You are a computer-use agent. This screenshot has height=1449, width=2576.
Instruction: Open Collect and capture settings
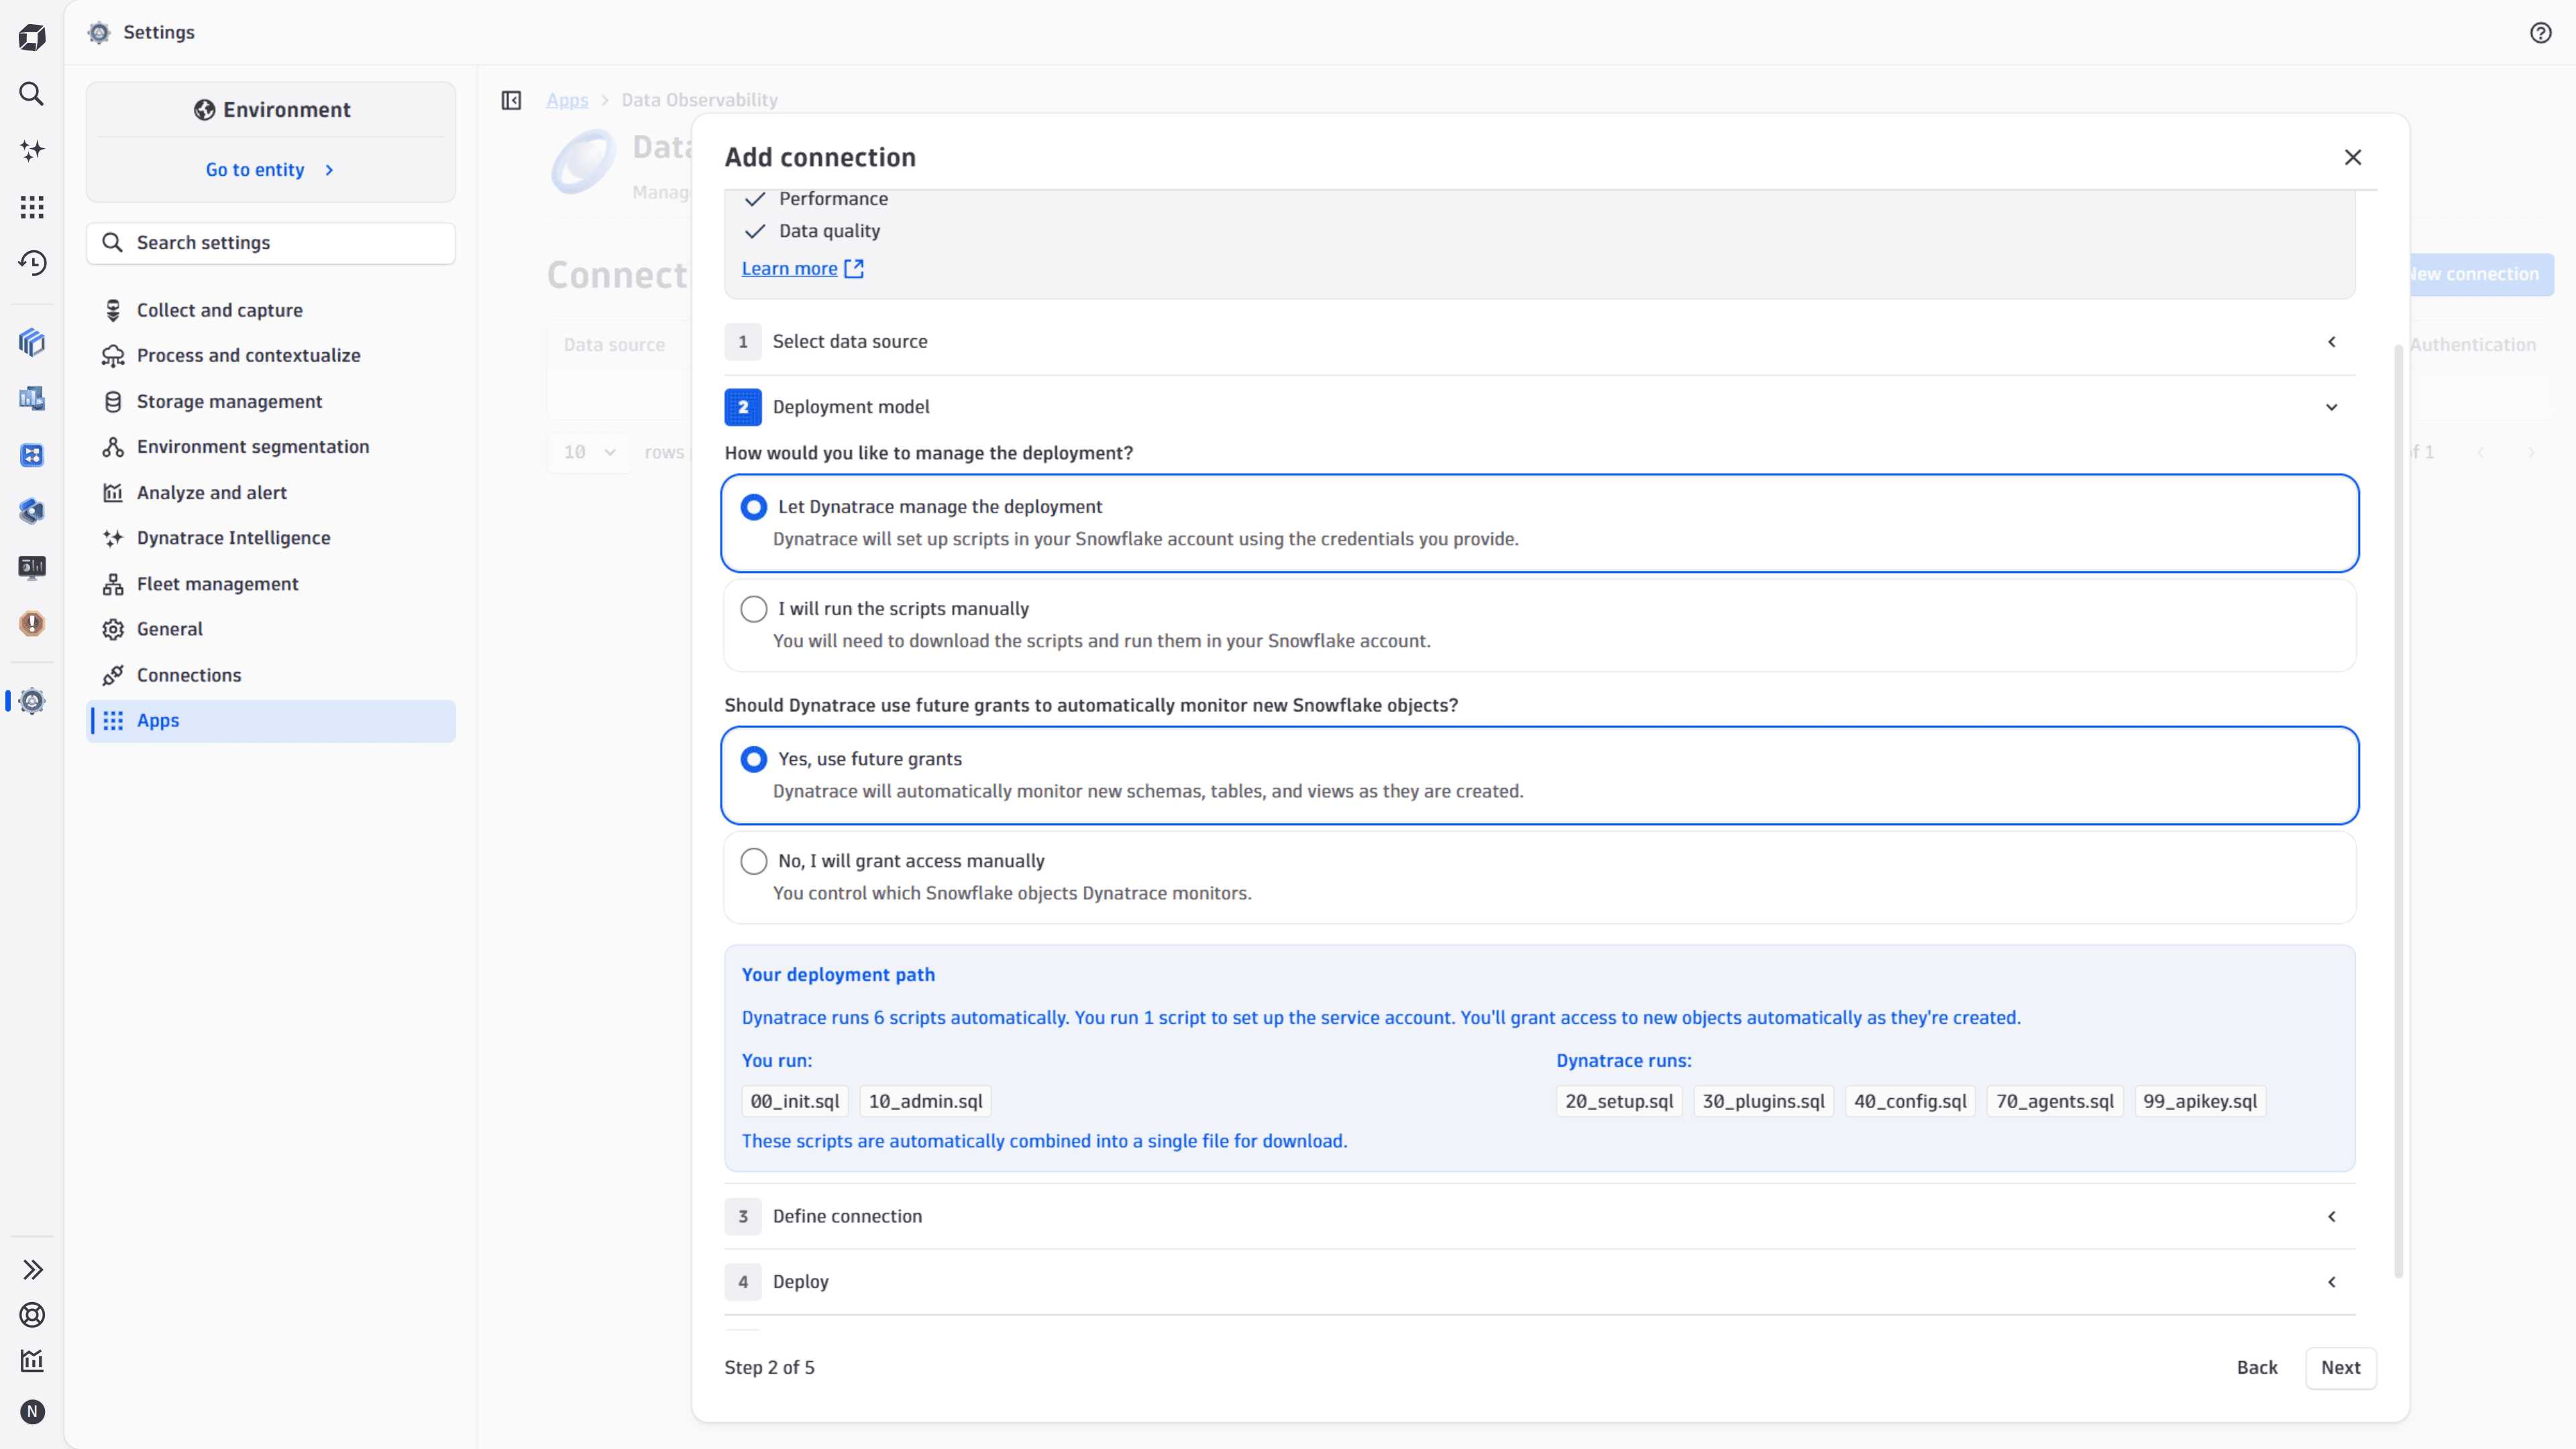pos(270,310)
